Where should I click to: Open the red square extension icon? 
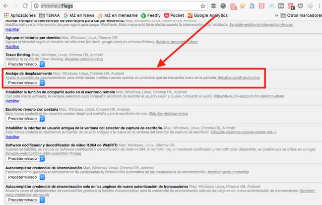pos(261,6)
